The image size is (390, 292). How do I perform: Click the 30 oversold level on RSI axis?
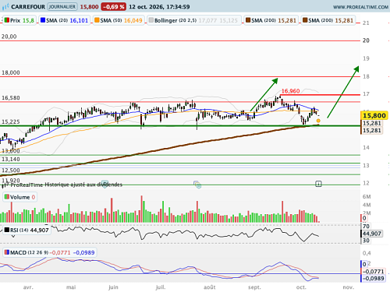(x=366, y=241)
